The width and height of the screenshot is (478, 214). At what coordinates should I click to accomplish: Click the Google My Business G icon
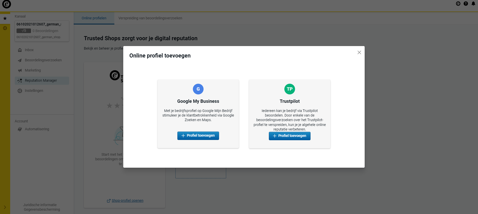point(198,89)
